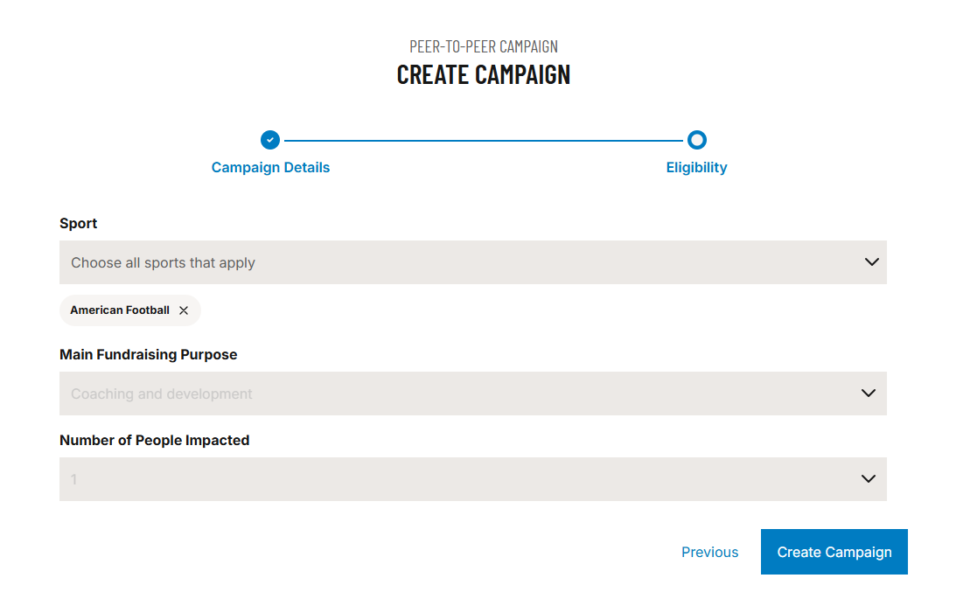Screen dimensions: 963x606
Task: Select the Eligibility step label
Action: click(x=696, y=167)
